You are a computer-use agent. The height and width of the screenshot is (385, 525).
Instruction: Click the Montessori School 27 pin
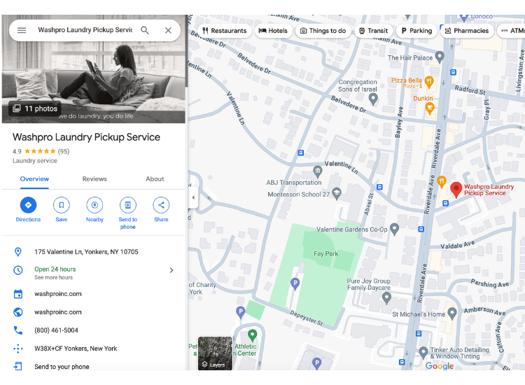(337, 194)
